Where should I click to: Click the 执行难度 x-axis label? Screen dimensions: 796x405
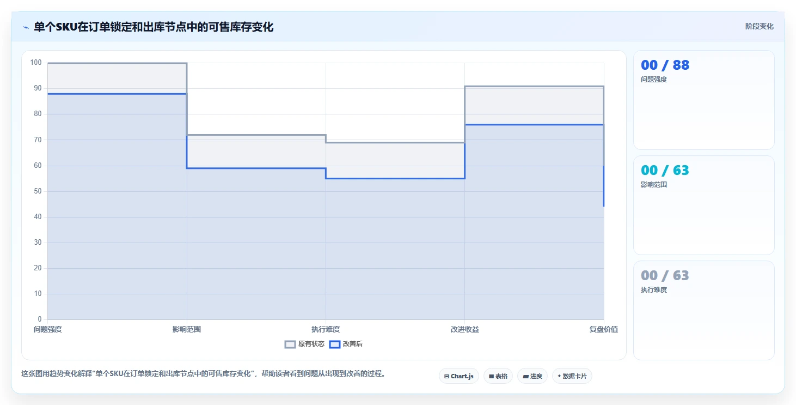pyautogui.click(x=326, y=329)
